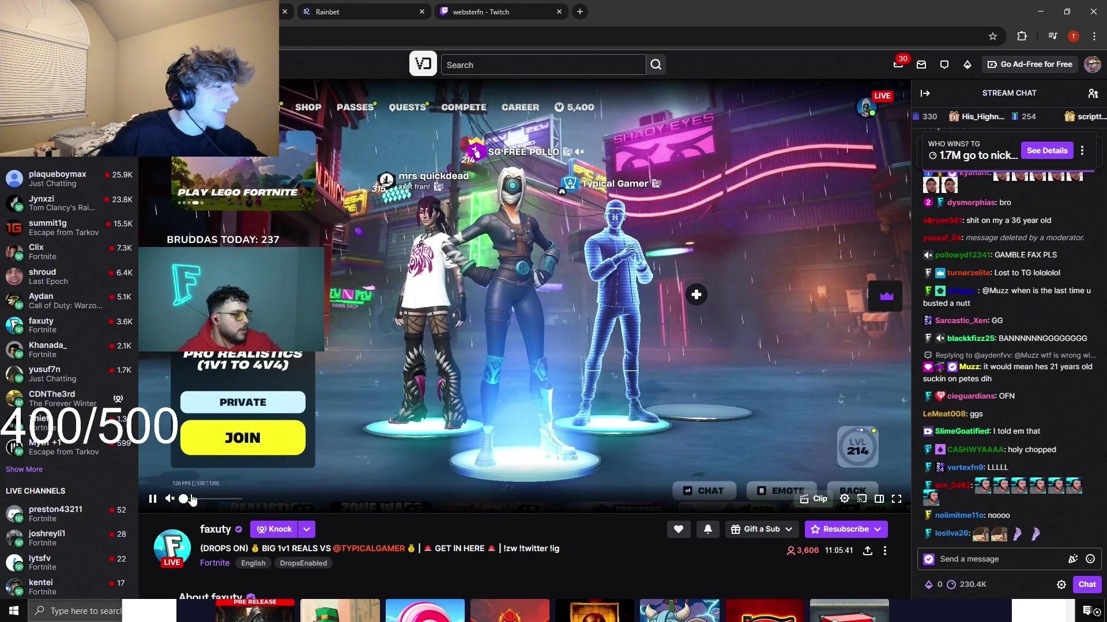Open lytsfv live channel

click(69, 563)
